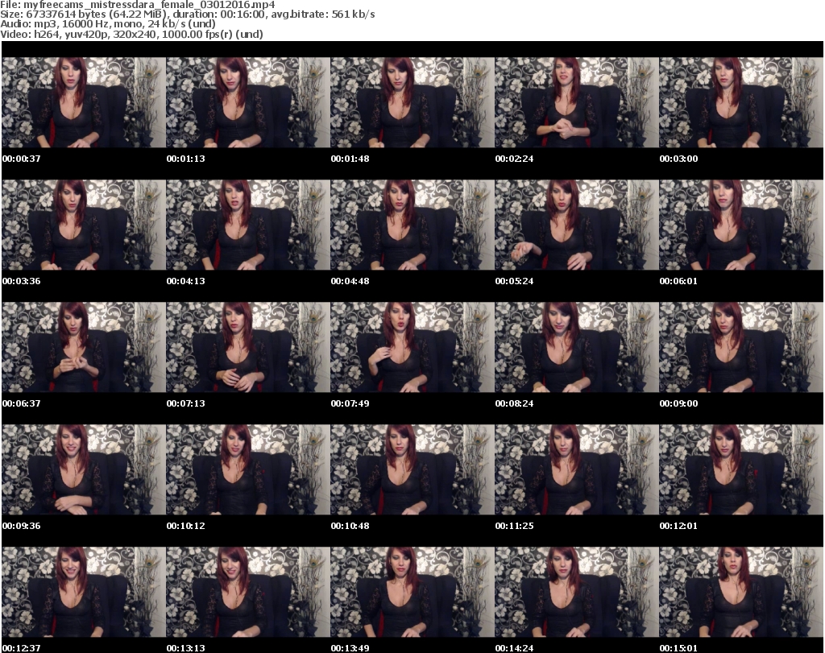This screenshot has height=653, width=825.
Task: Open the frame captured at 00:01:48
Action: coord(412,102)
